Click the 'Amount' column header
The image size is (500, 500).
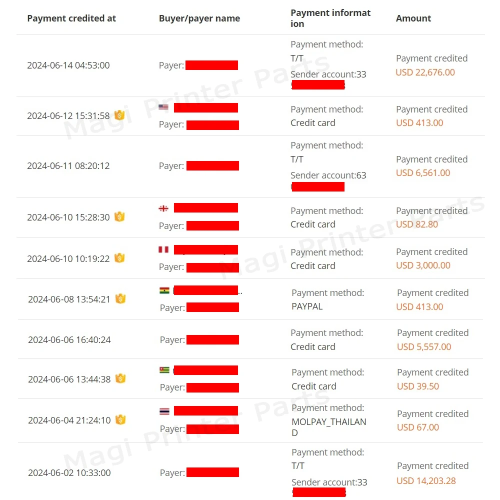413,18
